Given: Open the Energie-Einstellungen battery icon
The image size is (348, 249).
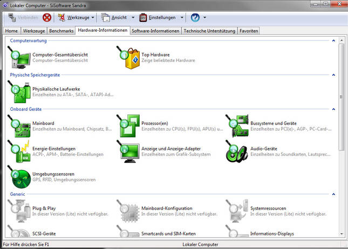Looking at the screenshot, I should click(20, 151).
